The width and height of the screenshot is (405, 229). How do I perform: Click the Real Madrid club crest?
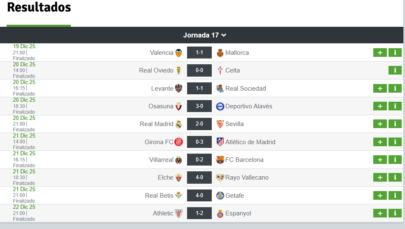179,124
